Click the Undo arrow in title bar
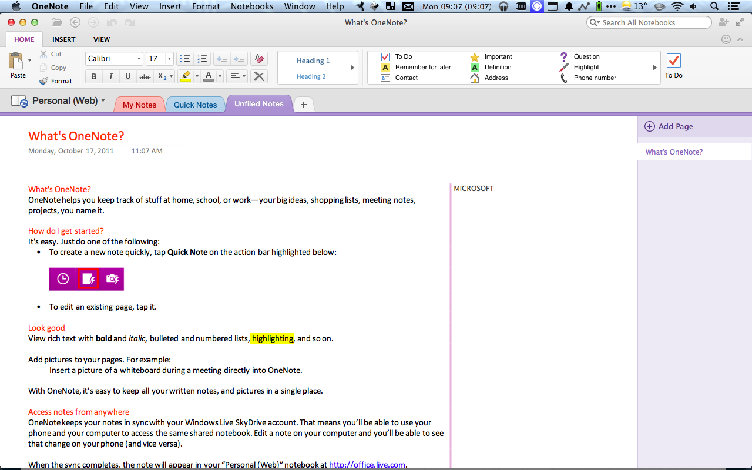The width and height of the screenshot is (752, 470). point(112,22)
